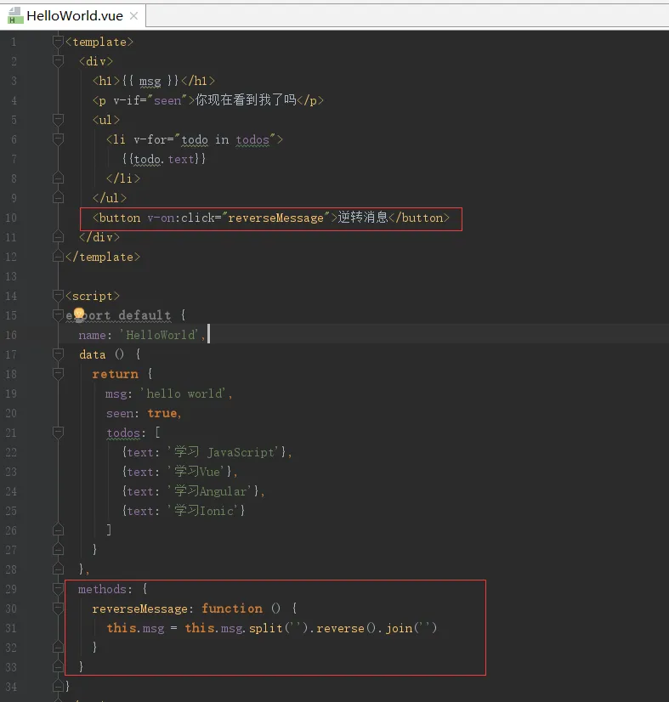Fold the return object on line 18
669x702 pixels.
click(58, 374)
